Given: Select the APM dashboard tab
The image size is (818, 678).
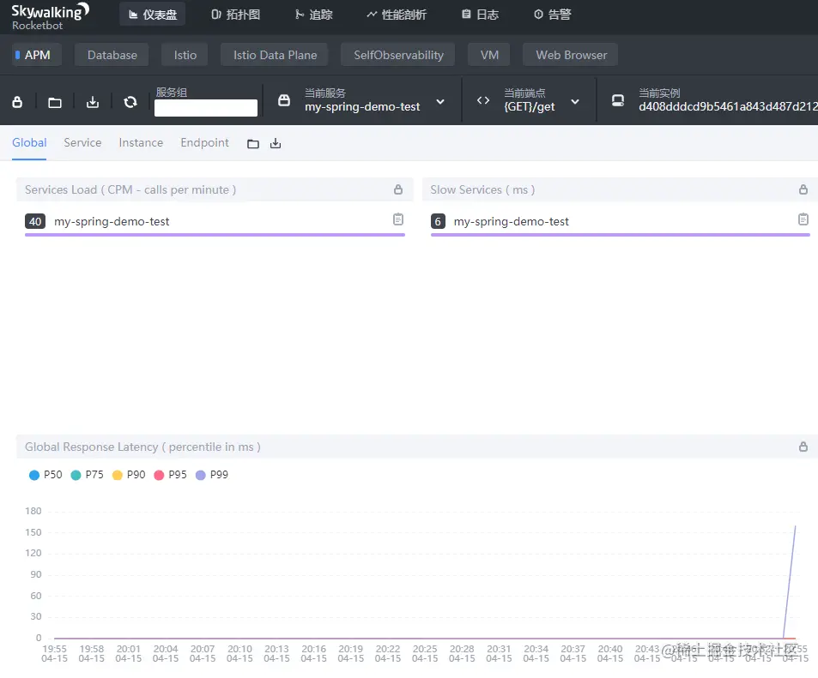Looking at the screenshot, I should click(x=37, y=55).
